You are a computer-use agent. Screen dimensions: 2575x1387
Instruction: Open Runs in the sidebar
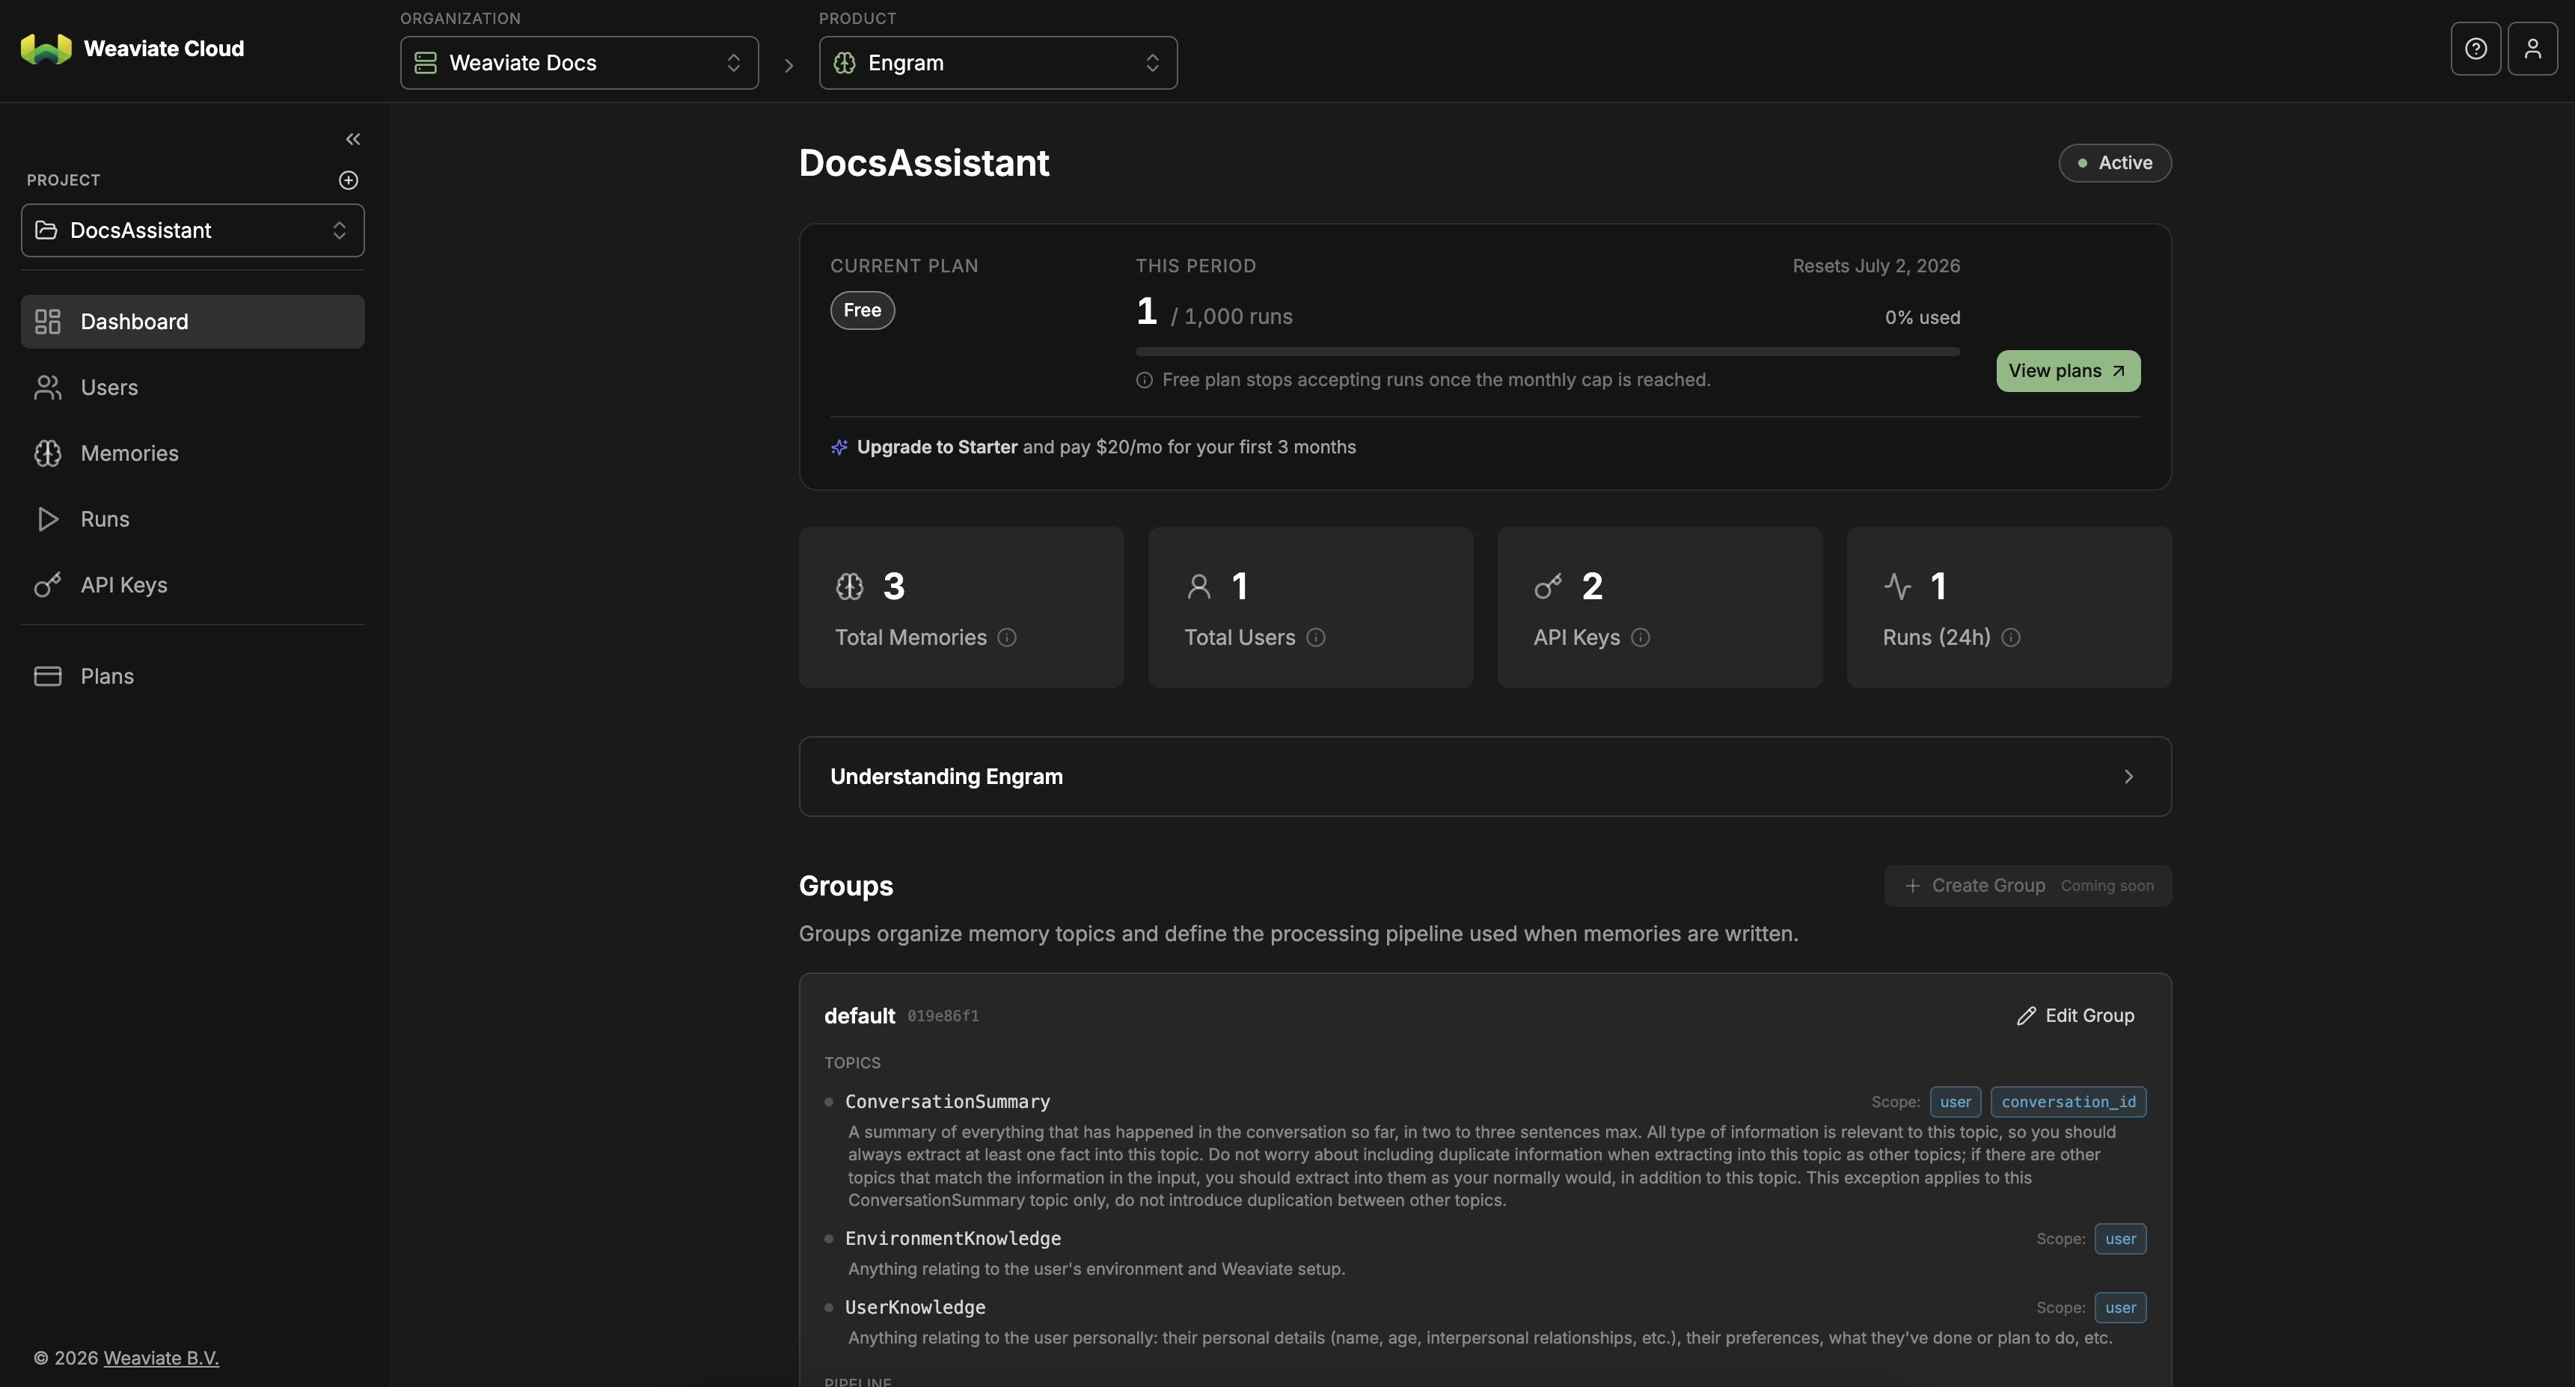(192, 520)
